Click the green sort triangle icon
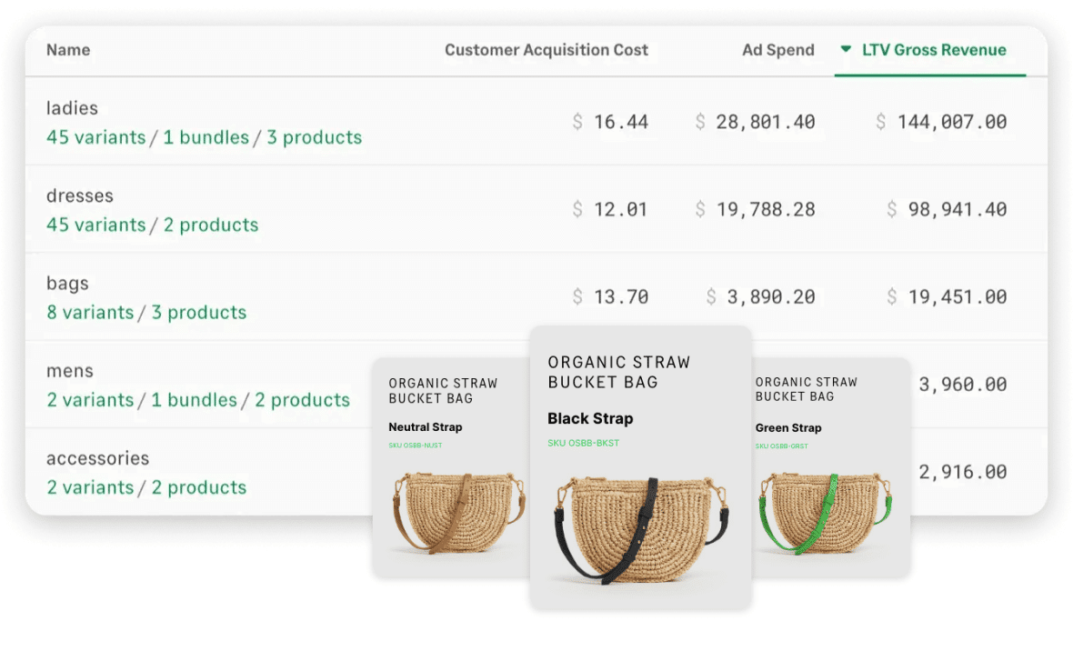Image resolution: width=1073 pixels, height=651 pixels. pos(846,50)
